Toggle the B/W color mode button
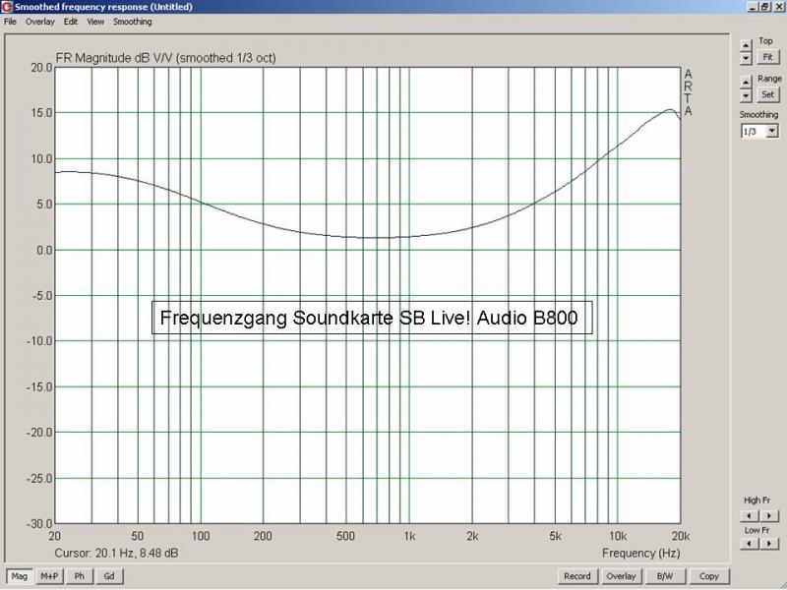 (x=665, y=576)
